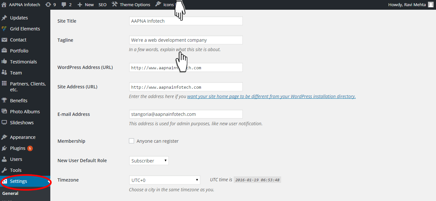Open the New menu in admin bar
This screenshot has height=201, width=436.
tap(89, 5)
